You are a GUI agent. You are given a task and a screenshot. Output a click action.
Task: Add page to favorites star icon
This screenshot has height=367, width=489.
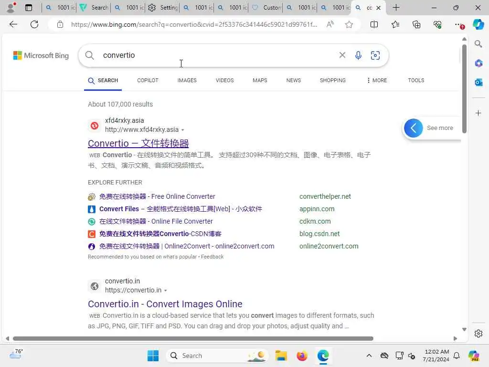(x=349, y=24)
